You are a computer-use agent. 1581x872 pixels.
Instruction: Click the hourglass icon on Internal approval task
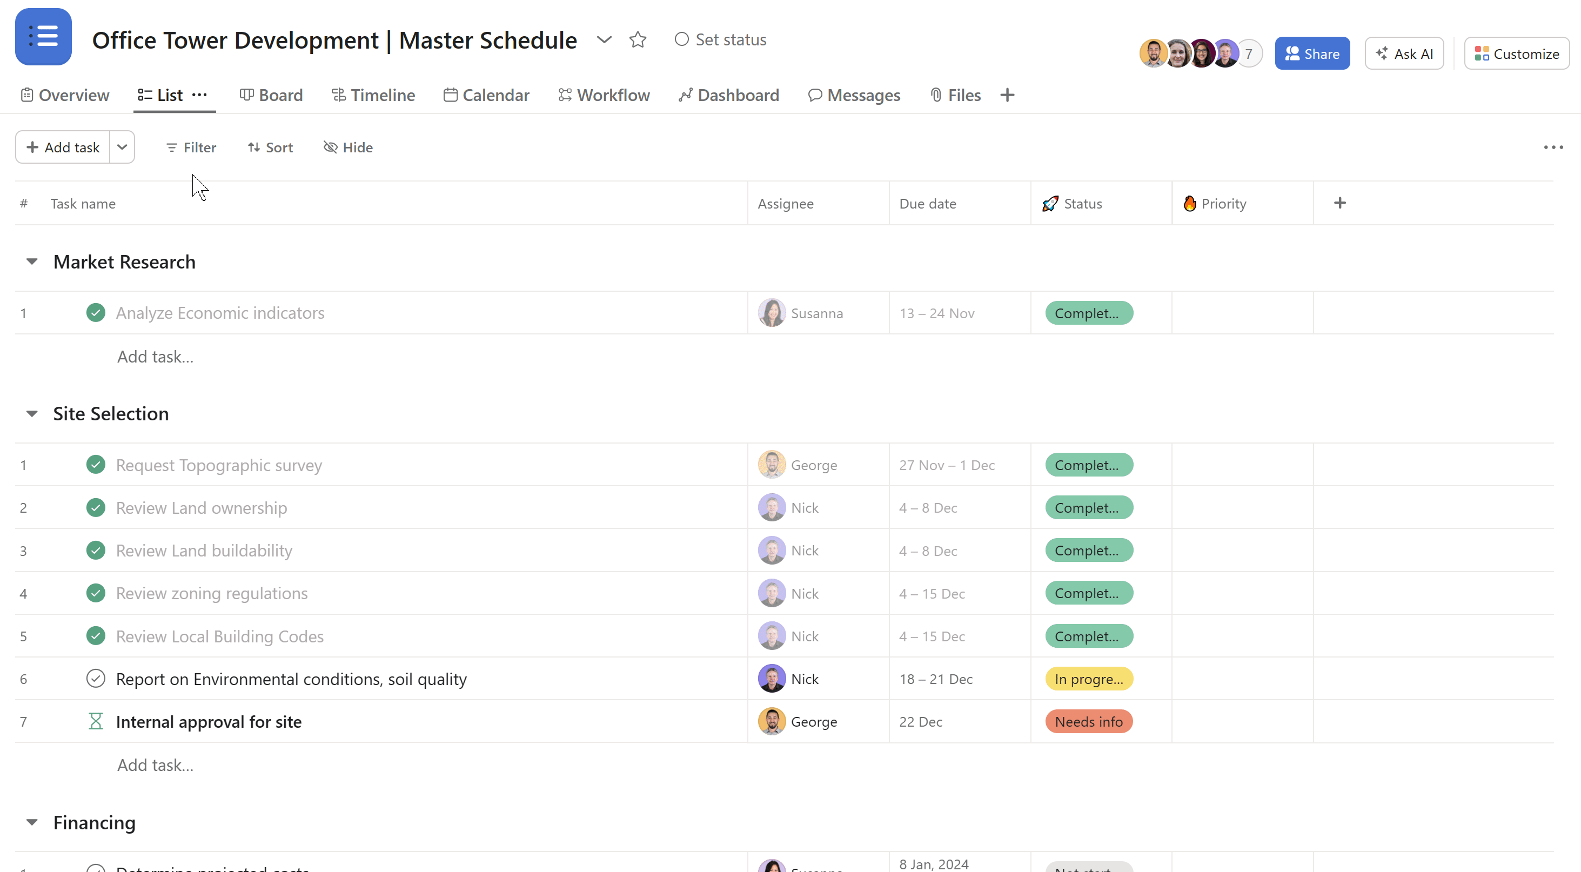(x=96, y=722)
